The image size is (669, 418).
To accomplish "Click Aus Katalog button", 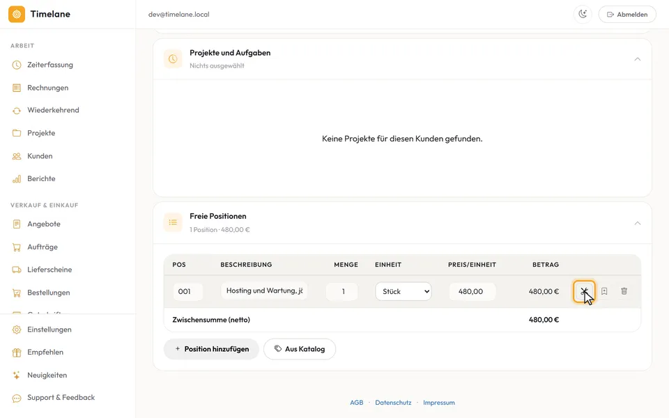I will [300, 349].
